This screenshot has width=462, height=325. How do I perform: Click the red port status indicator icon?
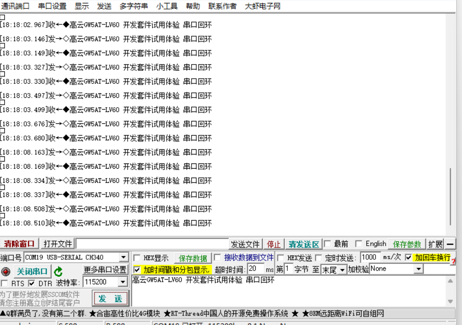(x=6, y=271)
